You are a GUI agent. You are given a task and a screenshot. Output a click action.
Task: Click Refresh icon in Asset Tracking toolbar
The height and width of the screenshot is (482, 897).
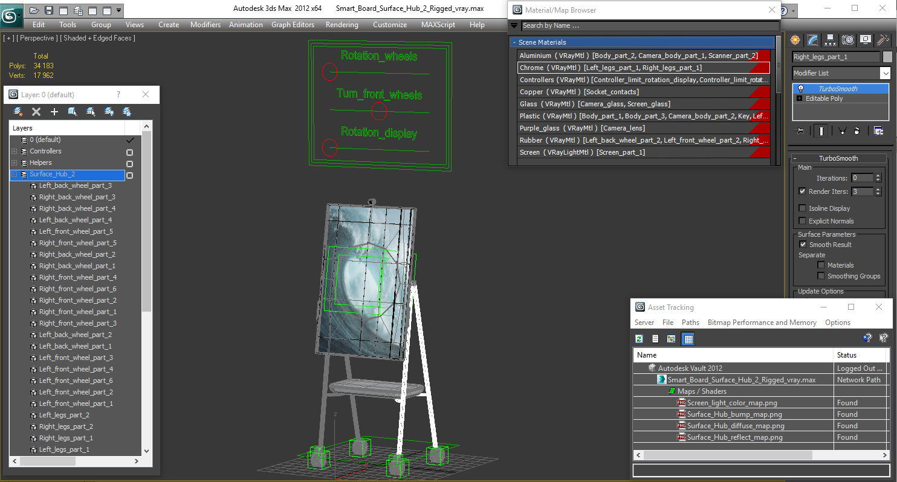pyautogui.click(x=639, y=339)
